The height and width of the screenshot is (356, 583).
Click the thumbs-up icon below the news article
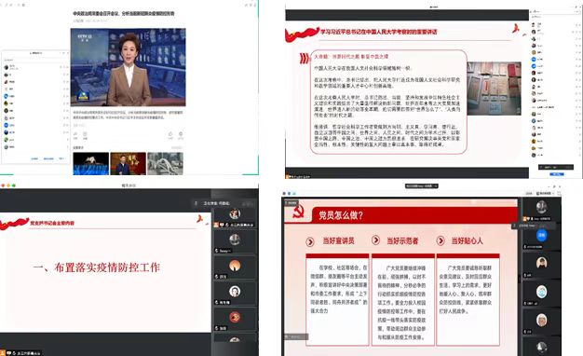coord(170,134)
